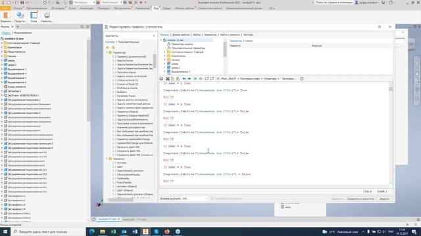Add a new browser panel with plus icon
421x236 pixels.
18,27
